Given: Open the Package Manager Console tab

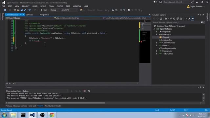Looking at the screenshot, I should point(16,106).
